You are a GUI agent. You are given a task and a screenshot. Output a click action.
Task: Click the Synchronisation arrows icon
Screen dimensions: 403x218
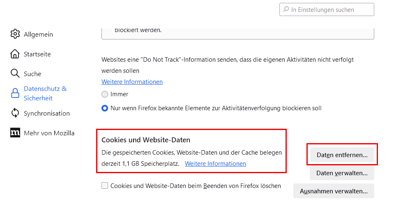pos(15,113)
